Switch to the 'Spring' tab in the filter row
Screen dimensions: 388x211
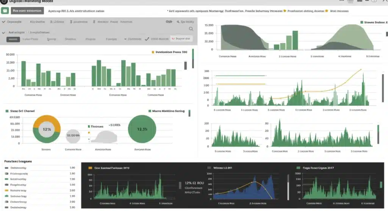point(51,39)
